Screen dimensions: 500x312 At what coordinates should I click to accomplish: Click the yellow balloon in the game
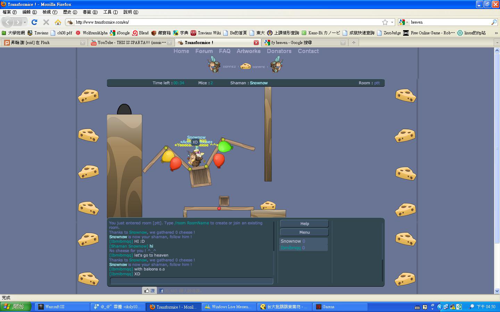168,156
